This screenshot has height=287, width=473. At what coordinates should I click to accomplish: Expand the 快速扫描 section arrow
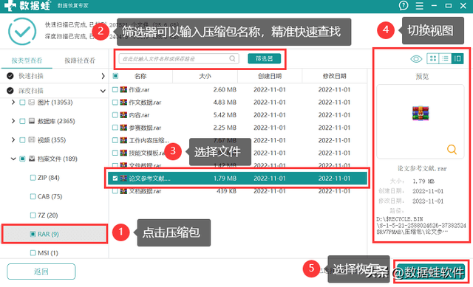pyautogui.click(x=103, y=76)
